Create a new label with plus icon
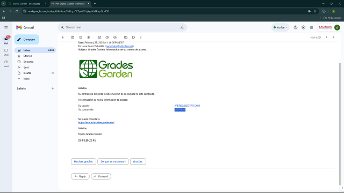 click(53, 88)
